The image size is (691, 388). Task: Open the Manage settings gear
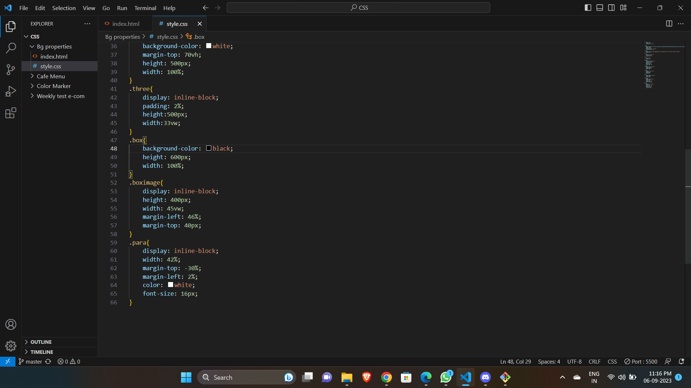(x=11, y=346)
